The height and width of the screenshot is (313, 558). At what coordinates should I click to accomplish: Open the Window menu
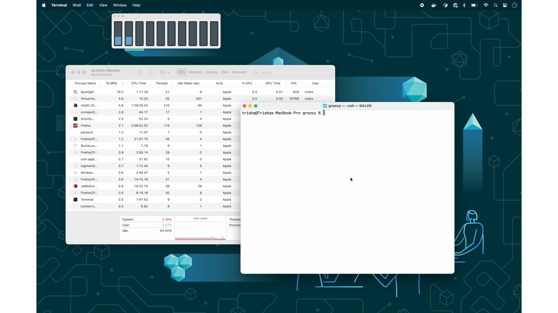coord(120,5)
